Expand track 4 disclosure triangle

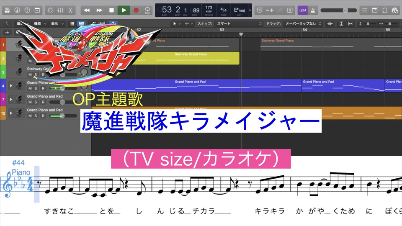pos(11,85)
